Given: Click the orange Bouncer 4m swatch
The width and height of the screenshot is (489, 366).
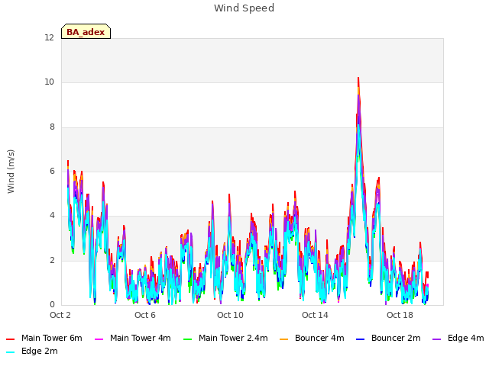Looking at the screenshot, I should (x=284, y=339).
